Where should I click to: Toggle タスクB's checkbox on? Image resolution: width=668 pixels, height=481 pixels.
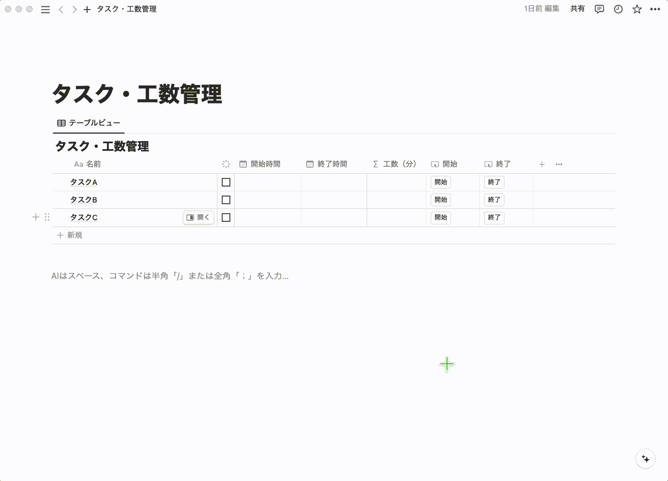[x=226, y=199]
